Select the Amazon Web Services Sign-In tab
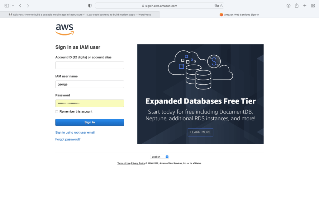This screenshot has height=199, width=319. (239, 15)
